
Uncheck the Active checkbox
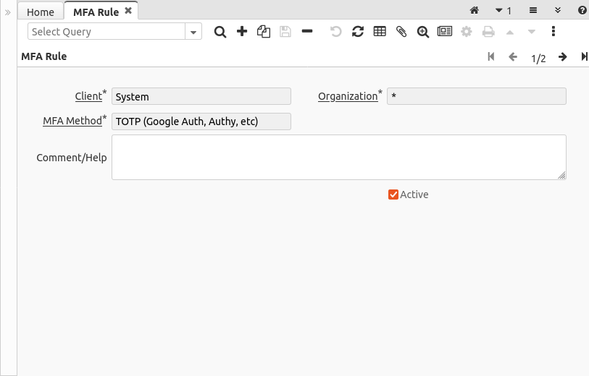click(393, 195)
